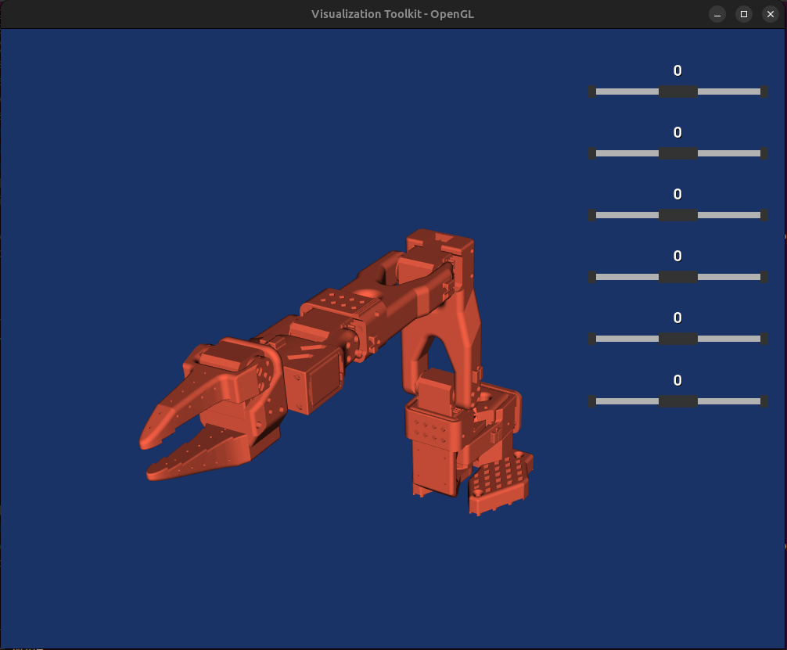The image size is (787, 650).
Task: Click left end cap of the second slider
Action: click(x=592, y=153)
